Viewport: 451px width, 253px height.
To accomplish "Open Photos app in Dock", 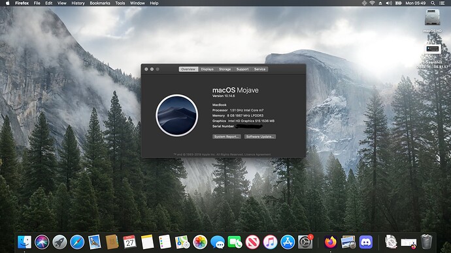I will (x=200, y=242).
